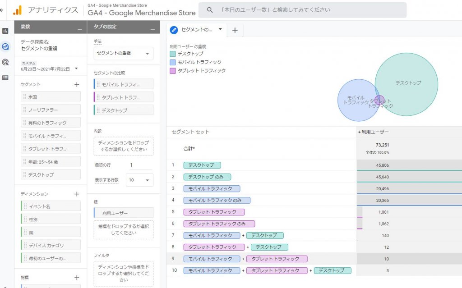Minimize the 変数 panel
Image resolution: width=462 pixels, height=288 pixels.
point(79,29)
